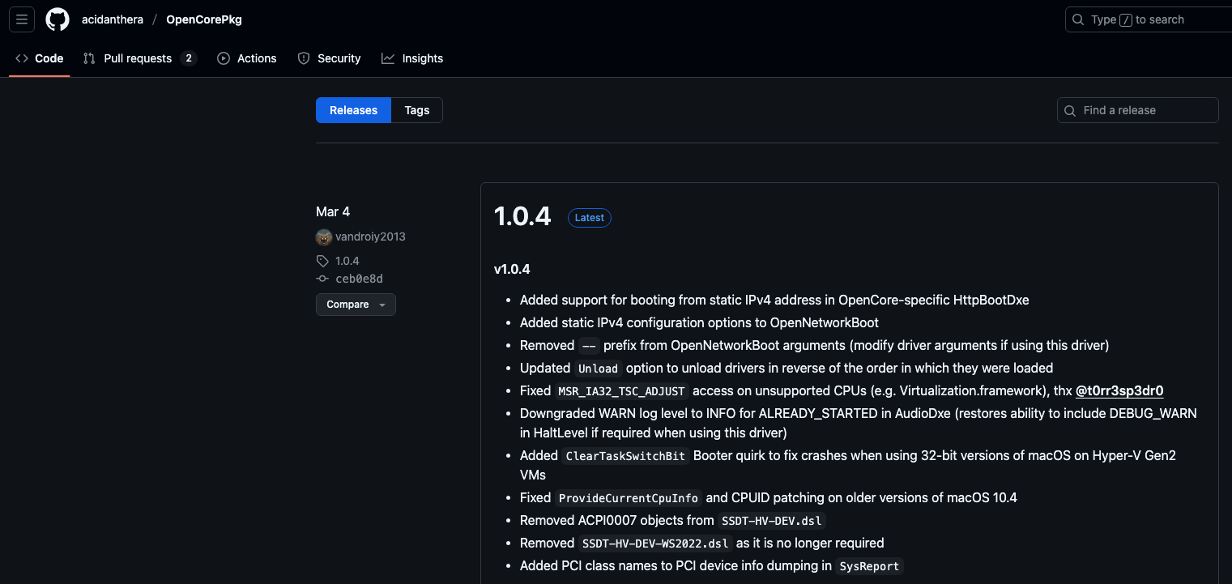Click the vandroiy2013 avatar

324,237
